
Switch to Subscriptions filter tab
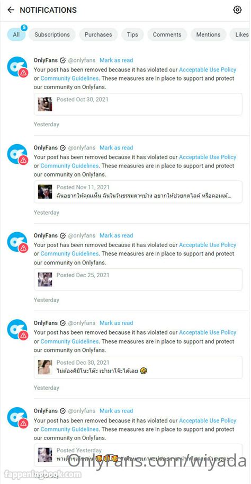click(x=52, y=34)
